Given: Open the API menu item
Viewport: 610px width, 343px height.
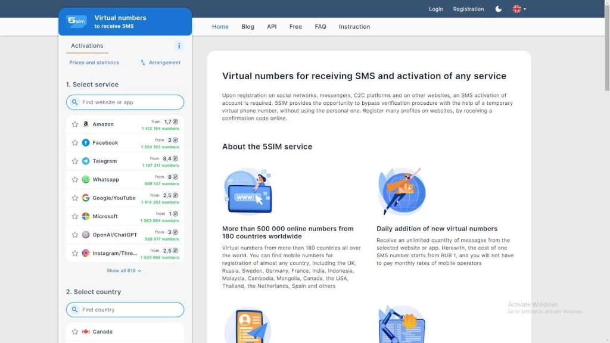Looking at the screenshot, I should click(272, 26).
